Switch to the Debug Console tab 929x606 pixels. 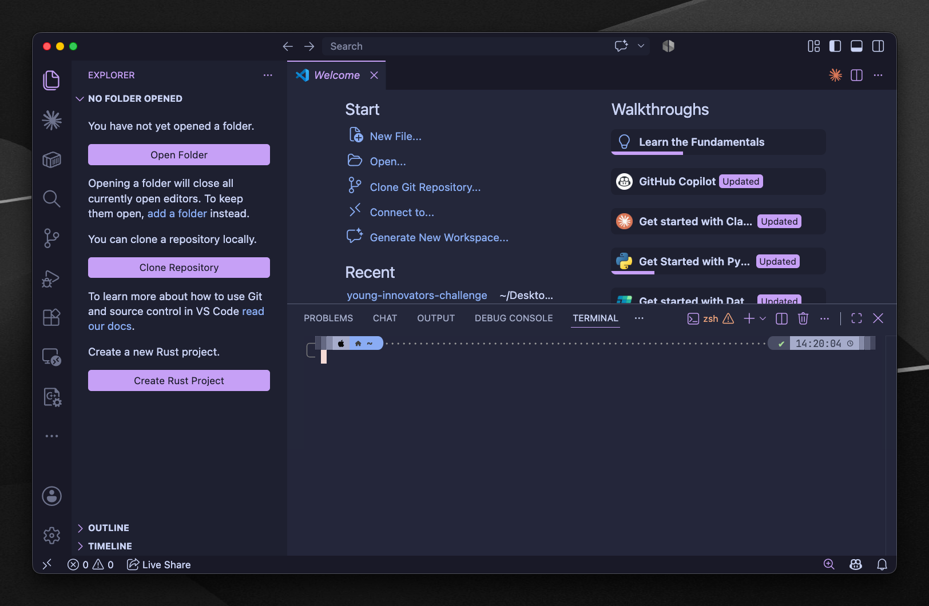(514, 318)
